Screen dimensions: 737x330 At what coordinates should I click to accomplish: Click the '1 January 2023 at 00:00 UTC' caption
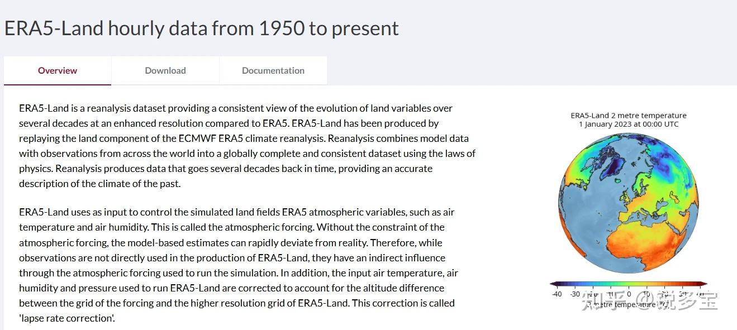coord(629,124)
